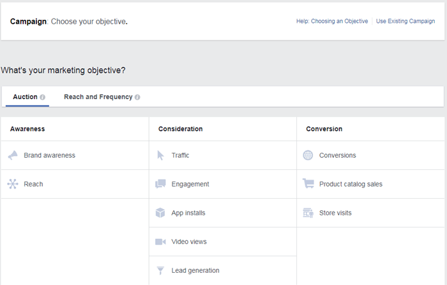Switch to the Auction tab
This screenshot has width=447, height=285.
tap(25, 97)
